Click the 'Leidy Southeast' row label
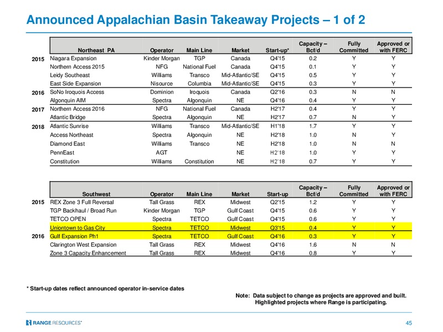This screenshot has width=443, height=332. [70, 75]
